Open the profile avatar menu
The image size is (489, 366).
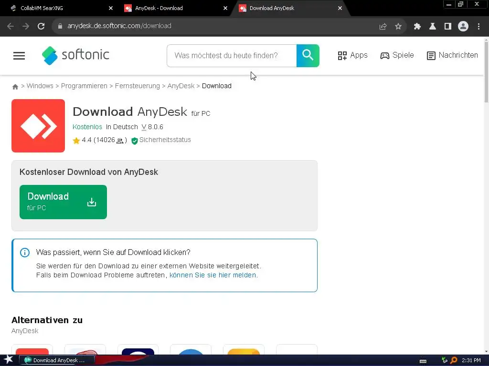click(x=463, y=26)
